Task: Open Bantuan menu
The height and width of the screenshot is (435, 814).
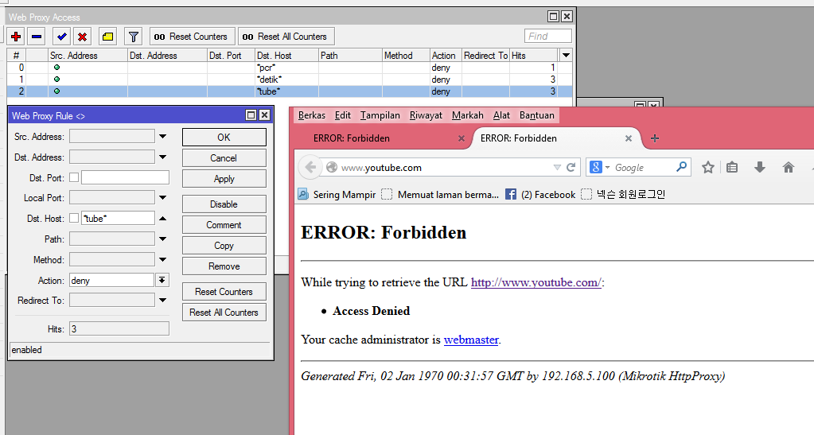Action: coord(537,115)
